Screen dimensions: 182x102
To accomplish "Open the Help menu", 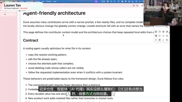I will (x=55, y=1).
